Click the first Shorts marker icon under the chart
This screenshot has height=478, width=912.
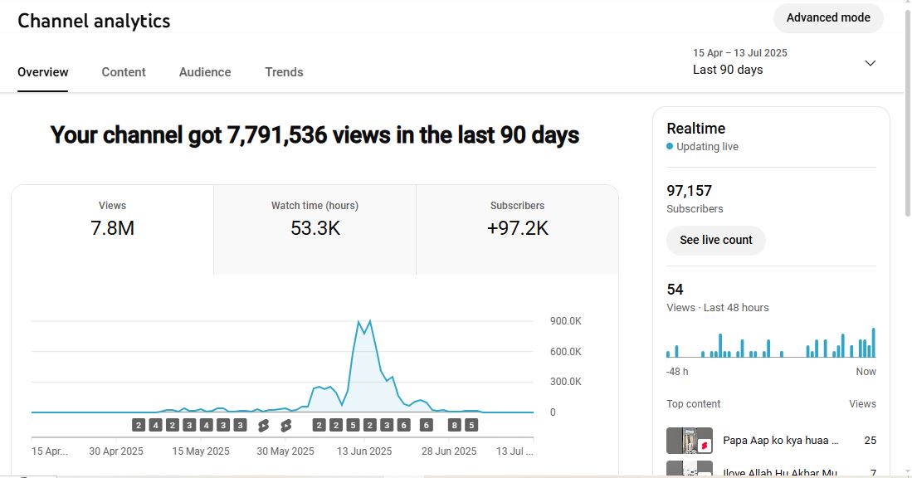point(264,426)
